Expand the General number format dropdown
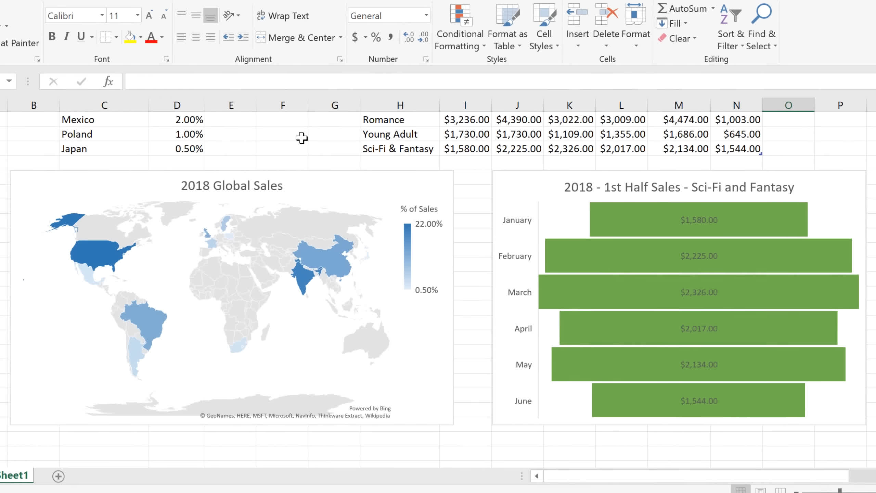Image resolution: width=876 pixels, height=493 pixels. point(426,15)
